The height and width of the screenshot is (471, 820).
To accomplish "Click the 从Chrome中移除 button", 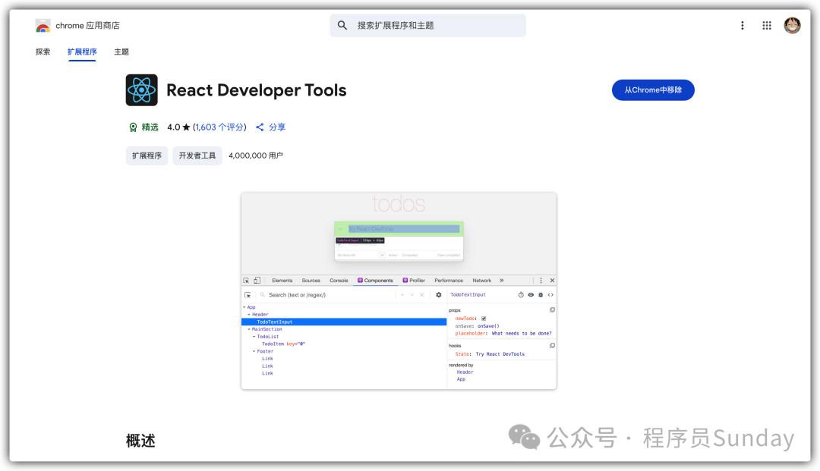I will [653, 90].
